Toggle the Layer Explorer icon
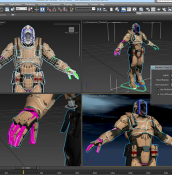Screen dimensions: 172x175 pyautogui.click(x=117, y=10)
